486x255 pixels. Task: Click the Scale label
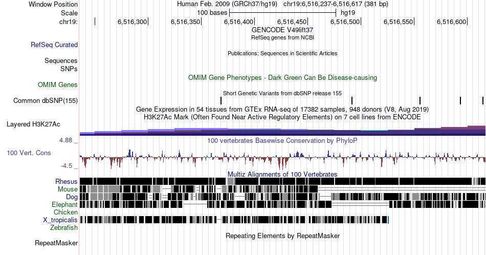(69, 13)
